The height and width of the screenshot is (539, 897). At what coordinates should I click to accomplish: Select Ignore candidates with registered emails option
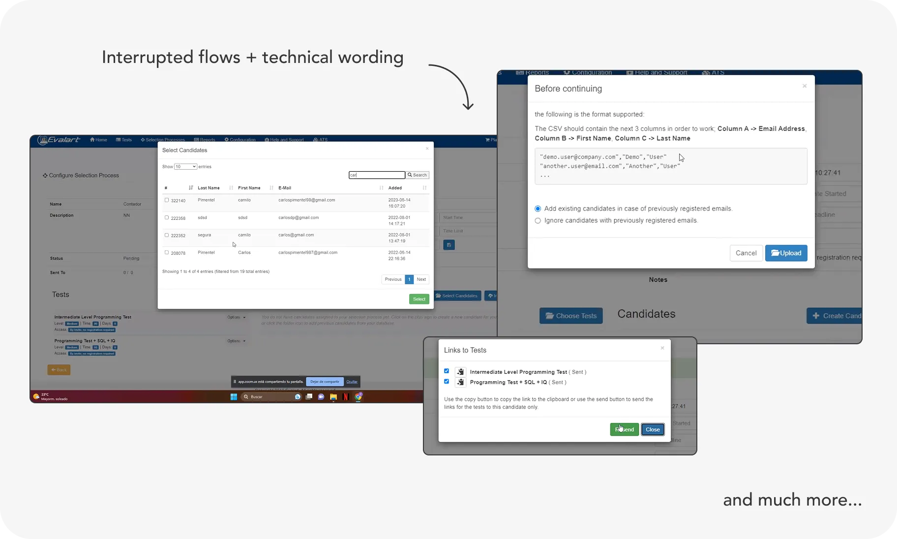538,221
